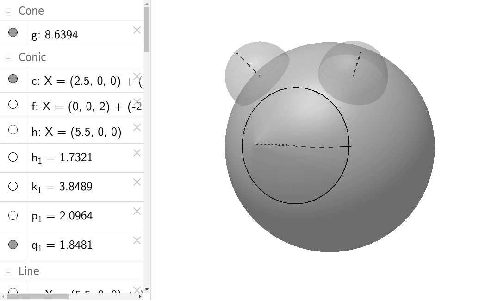Toggle visibility of cone g
The image size is (504, 301).
click(x=13, y=32)
